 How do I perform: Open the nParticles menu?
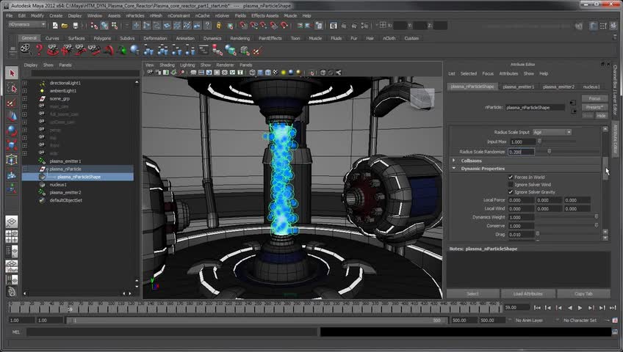coord(135,16)
